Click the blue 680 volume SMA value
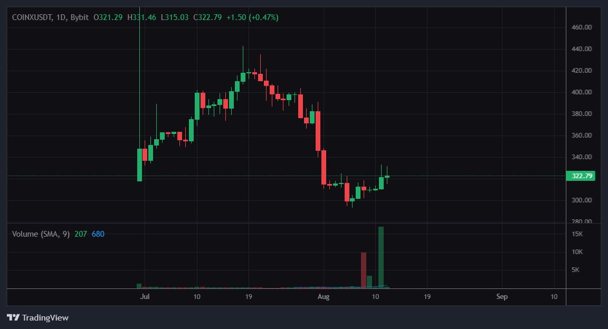This screenshot has height=329, width=608. click(x=98, y=234)
